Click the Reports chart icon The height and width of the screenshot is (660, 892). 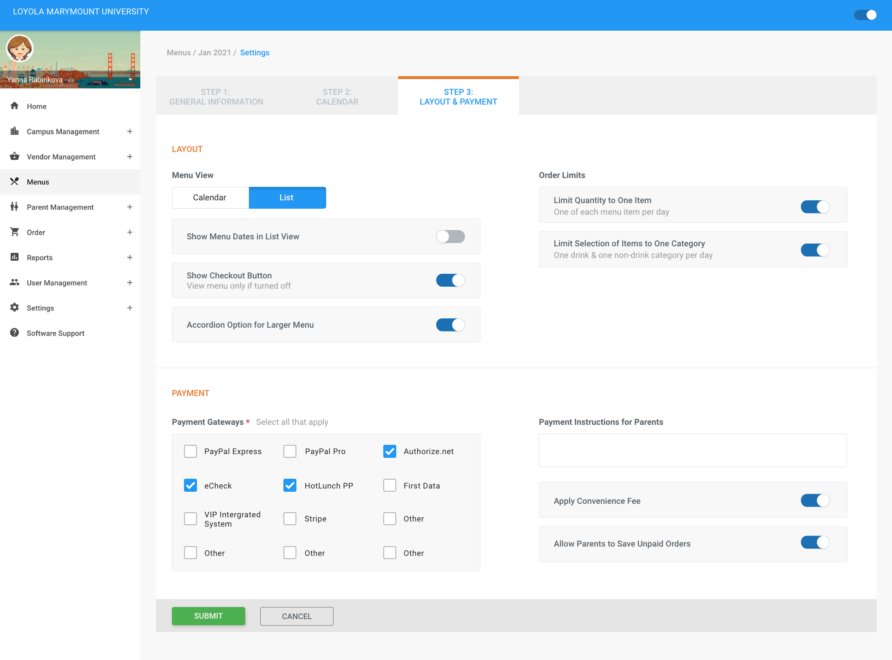tap(14, 257)
